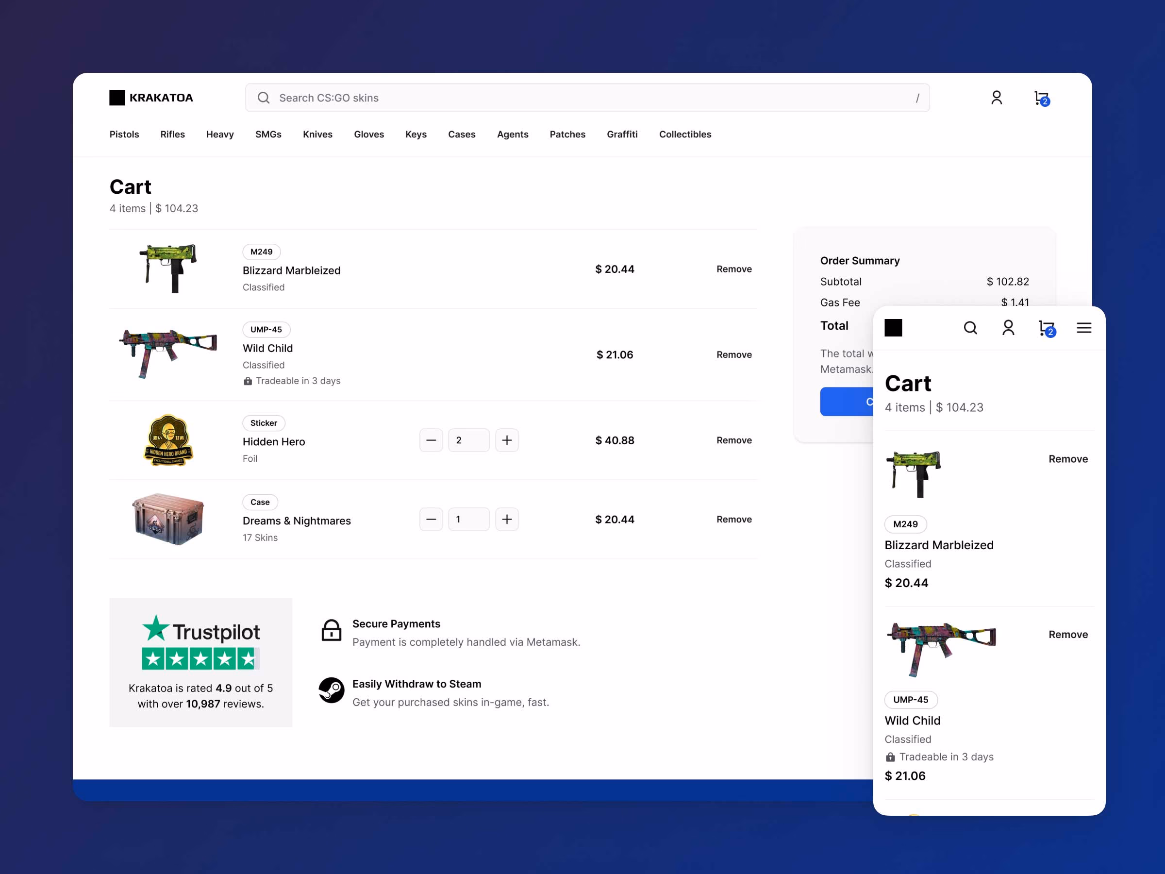Click the lock icon beside Tradeable in 3 days
1165x874 pixels.
pos(247,380)
